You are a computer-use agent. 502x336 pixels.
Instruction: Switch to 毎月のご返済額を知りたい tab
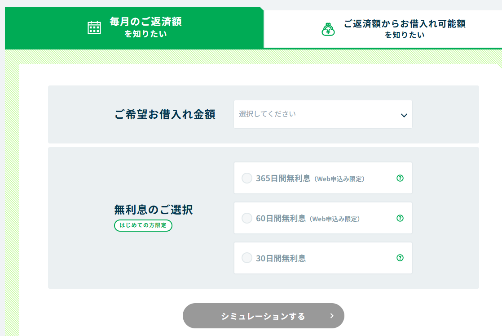click(x=134, y=28)
